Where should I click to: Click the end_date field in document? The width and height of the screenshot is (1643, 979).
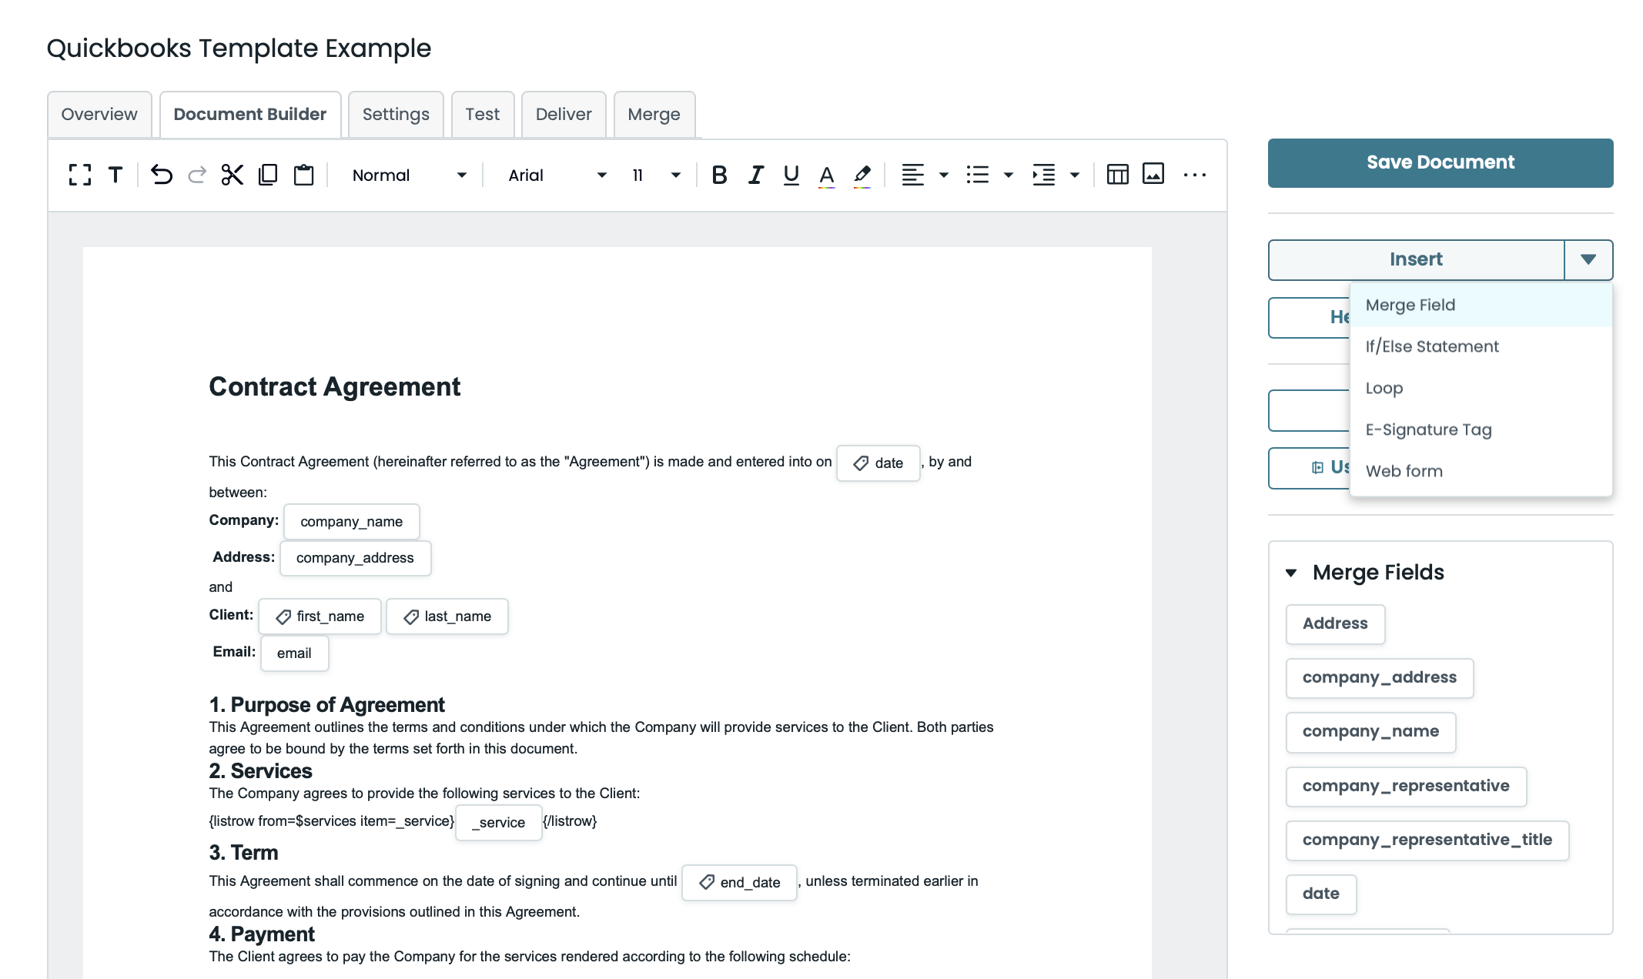pos(739,882)
